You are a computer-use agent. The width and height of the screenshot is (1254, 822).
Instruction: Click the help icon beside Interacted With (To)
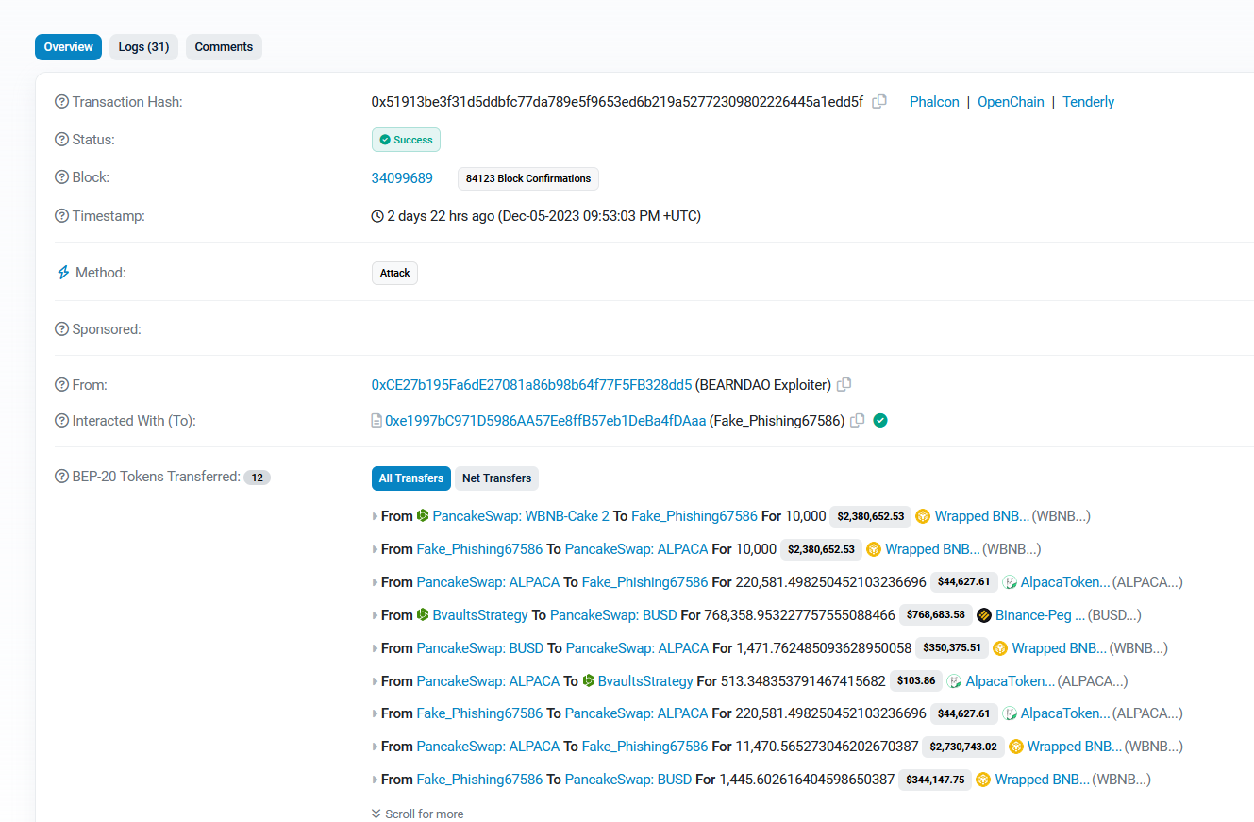click(62, 421)
